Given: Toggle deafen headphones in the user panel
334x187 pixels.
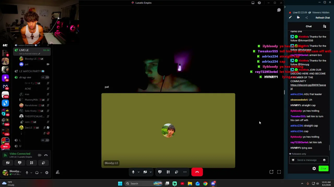Looking at the screenshot, I should [x=37, y=173].
